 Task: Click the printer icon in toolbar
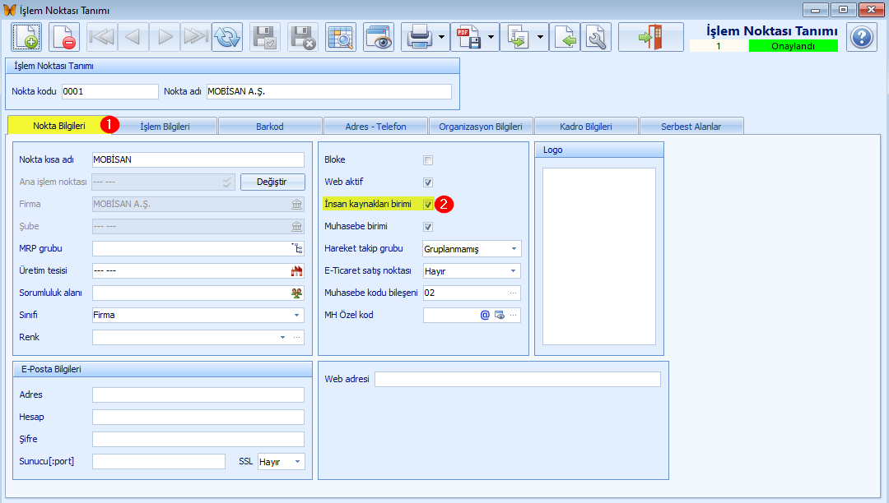[x=420, y=37]
